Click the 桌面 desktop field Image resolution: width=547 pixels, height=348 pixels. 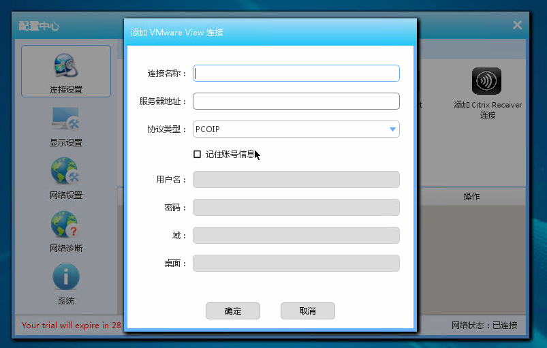pos(296,264)
